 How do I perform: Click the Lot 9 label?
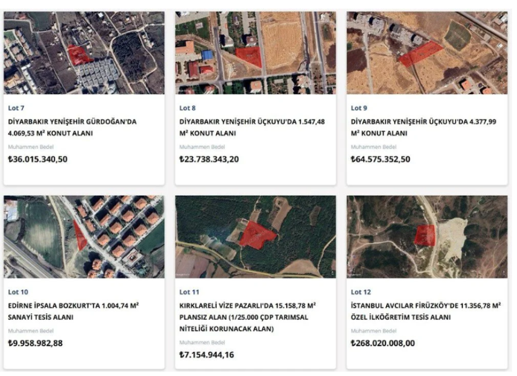pyautogui.click(x=359, y=108)
